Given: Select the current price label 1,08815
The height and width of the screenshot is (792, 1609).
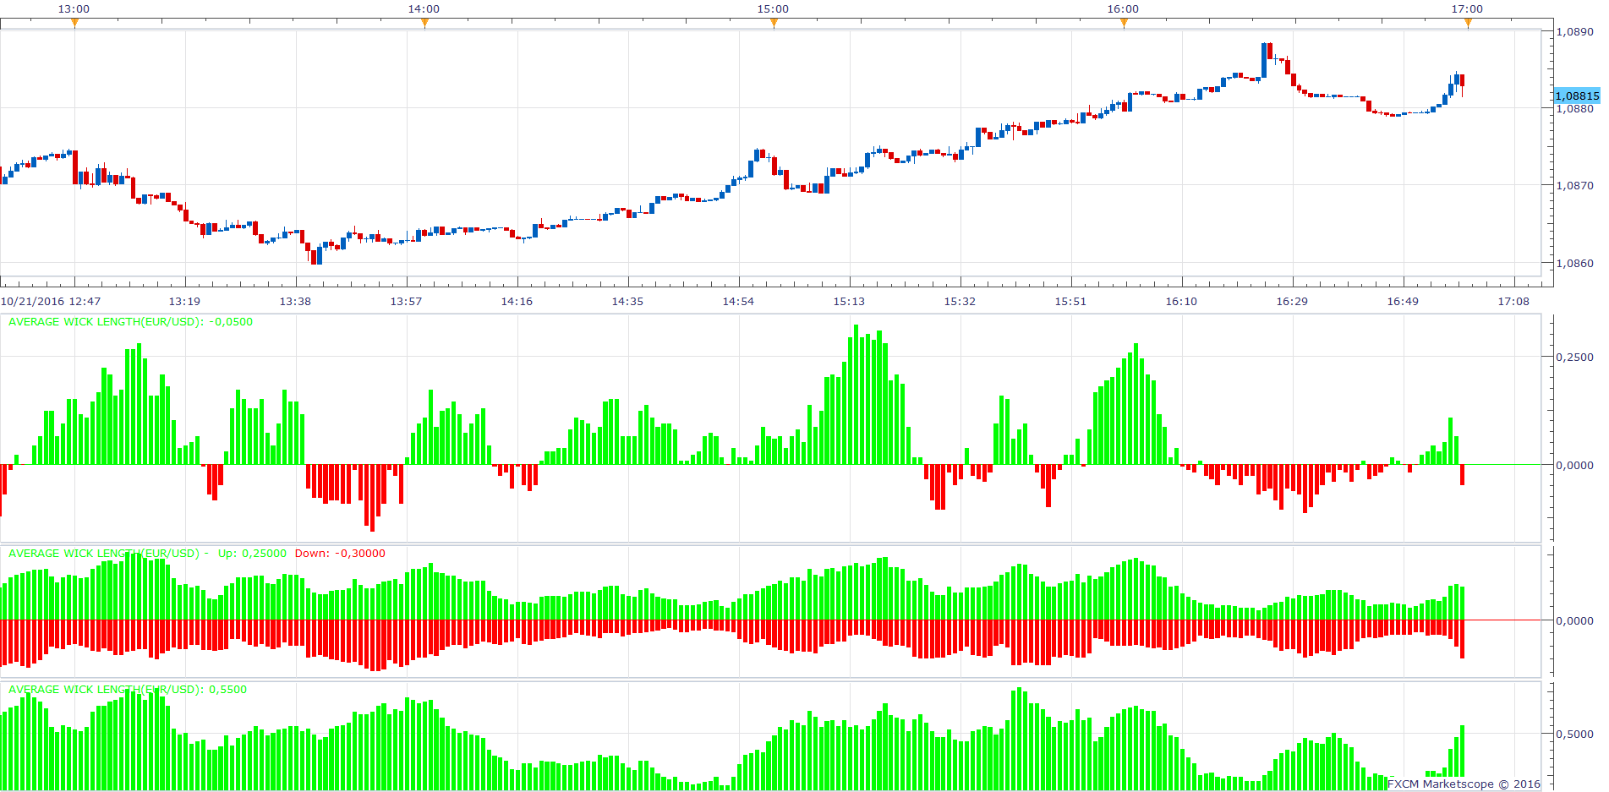Looking at the screenshot, I should pos(1578,96).
